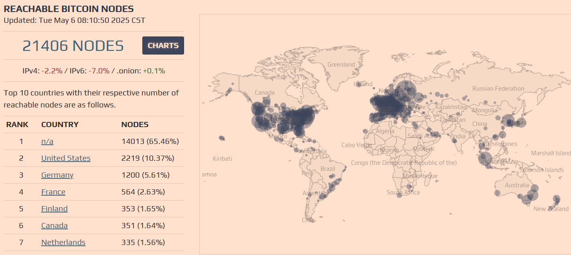Viewport: 571px width, 255px height.
Task: Select the 21406 NODES total count
Action: pos(73,46)
